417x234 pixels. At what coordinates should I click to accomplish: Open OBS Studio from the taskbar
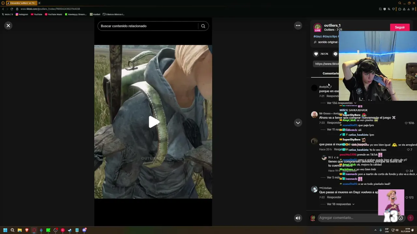55,230
